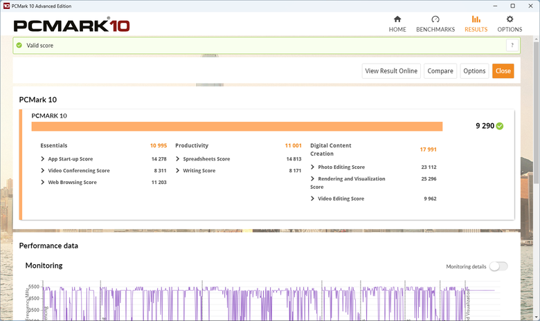Minimize the PCMark 10 window
The width and height of the screenshot is (540, 321).
pos(495,6)
